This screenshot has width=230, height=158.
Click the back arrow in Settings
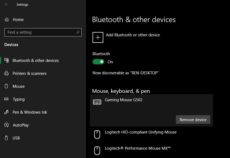[x=6, y=4]
